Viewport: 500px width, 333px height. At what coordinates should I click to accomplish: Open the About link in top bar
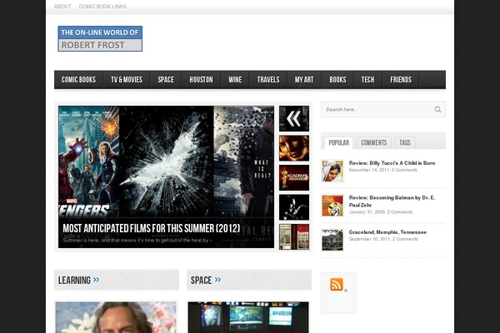62,7
